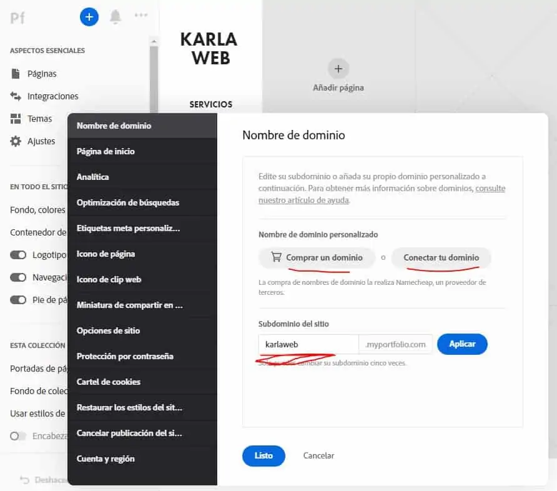
Task: Click the blue plus add button
Action: click(x=89, y=17)
